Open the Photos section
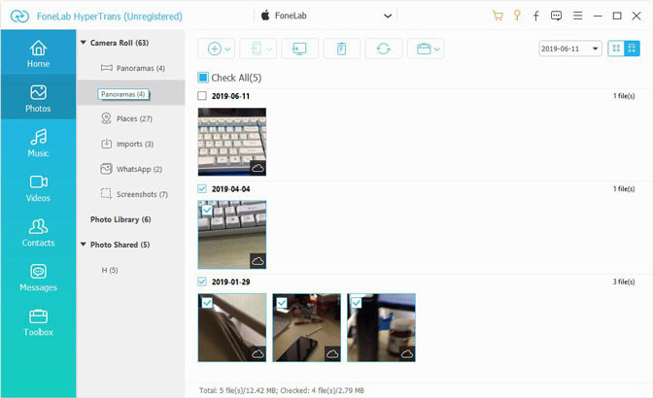 38,97
